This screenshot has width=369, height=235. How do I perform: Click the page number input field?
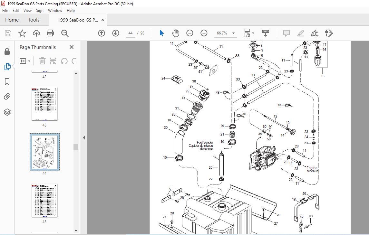[131, 33]
